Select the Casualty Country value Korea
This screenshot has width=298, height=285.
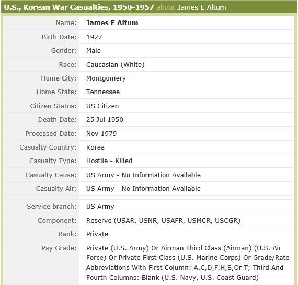[x=95, y=147]
